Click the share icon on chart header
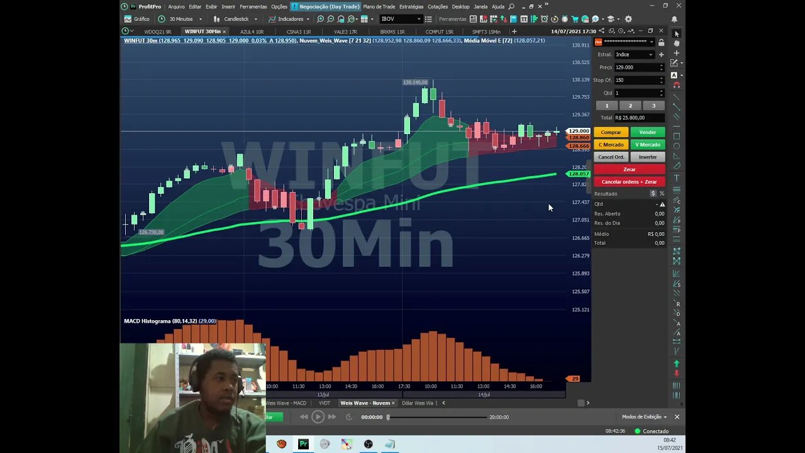The height and width of the screenshot is (453, 805). [x=602, y=31]
